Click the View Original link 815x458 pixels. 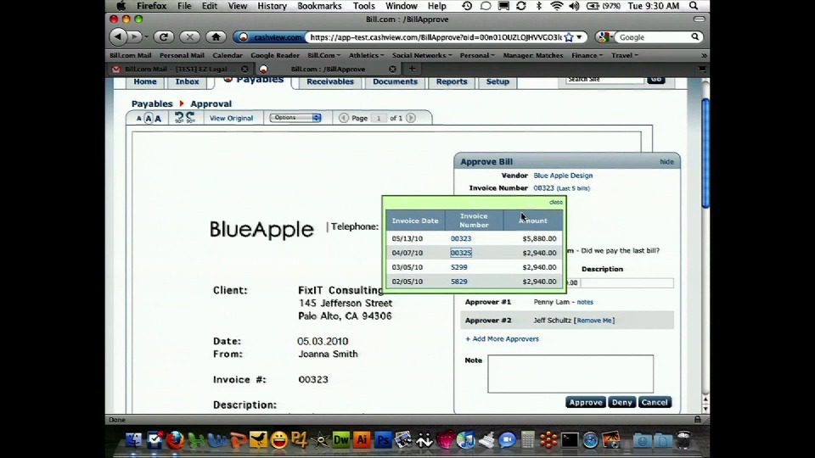(x=231, y=118)
